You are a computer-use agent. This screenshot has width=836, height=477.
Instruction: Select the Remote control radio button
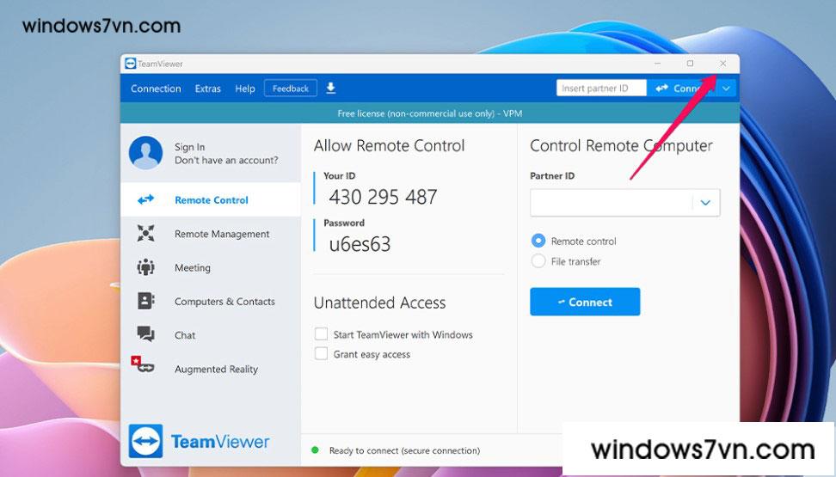538,241
